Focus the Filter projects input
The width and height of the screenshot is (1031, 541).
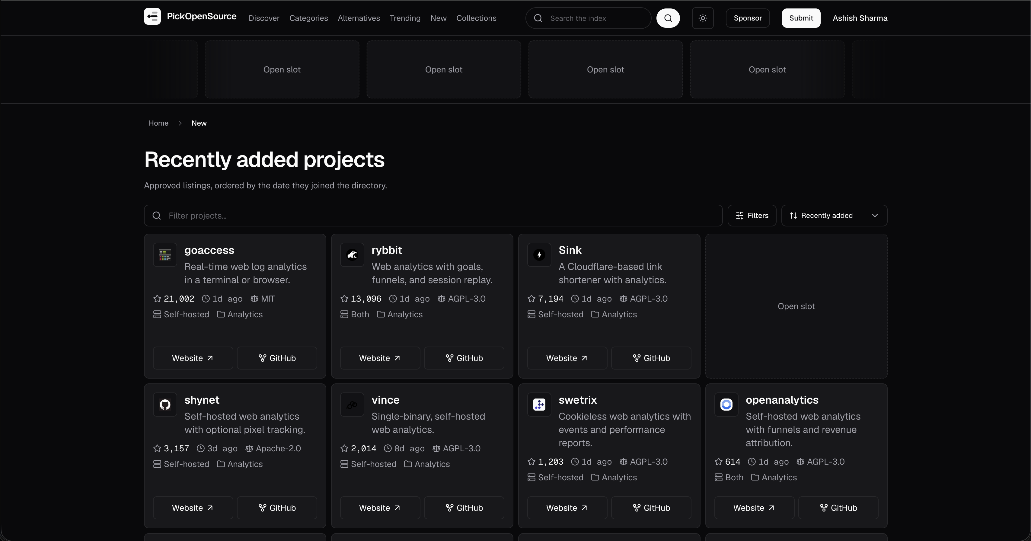point(433,216)
